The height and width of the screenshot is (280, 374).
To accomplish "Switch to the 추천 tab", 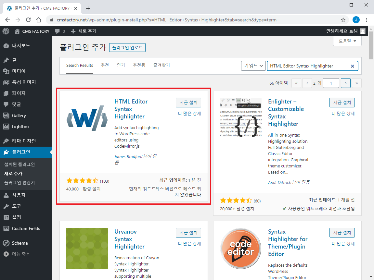I will pyautogui.click(x=105, y=65).
